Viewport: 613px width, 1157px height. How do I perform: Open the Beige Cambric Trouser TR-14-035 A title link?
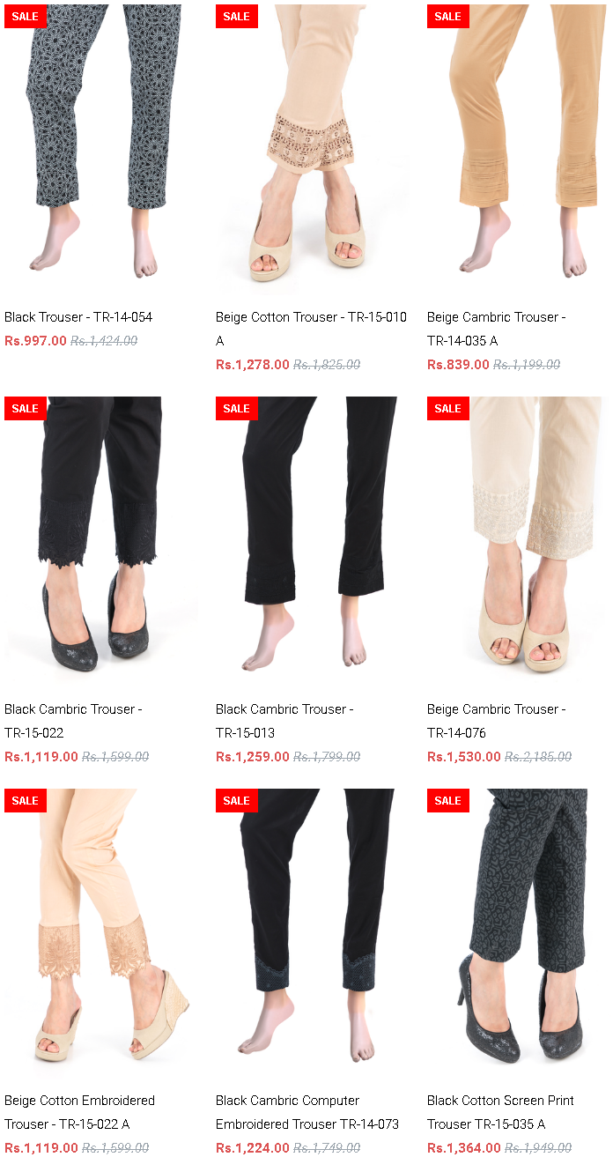497,329
